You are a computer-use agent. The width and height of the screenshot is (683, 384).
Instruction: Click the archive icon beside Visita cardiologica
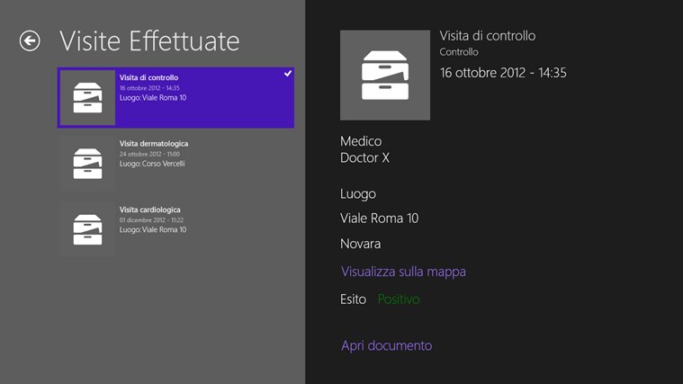click(x=87, y=228)
